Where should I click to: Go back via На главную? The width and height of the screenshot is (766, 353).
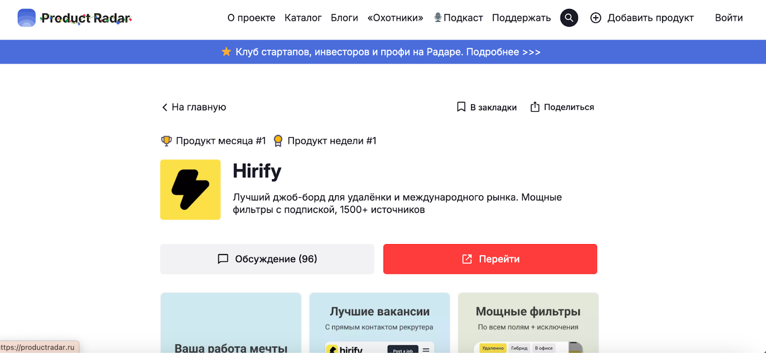(x=199, y=107)
